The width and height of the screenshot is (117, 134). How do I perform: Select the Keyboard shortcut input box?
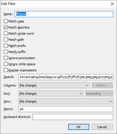(x=73, y=117)
